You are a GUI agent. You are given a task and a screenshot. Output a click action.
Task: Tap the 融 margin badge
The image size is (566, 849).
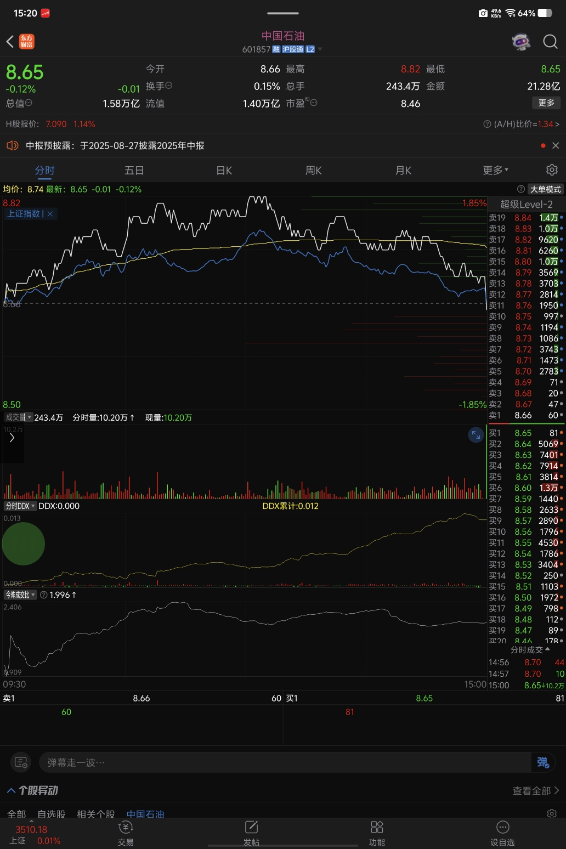pos(276,49)
